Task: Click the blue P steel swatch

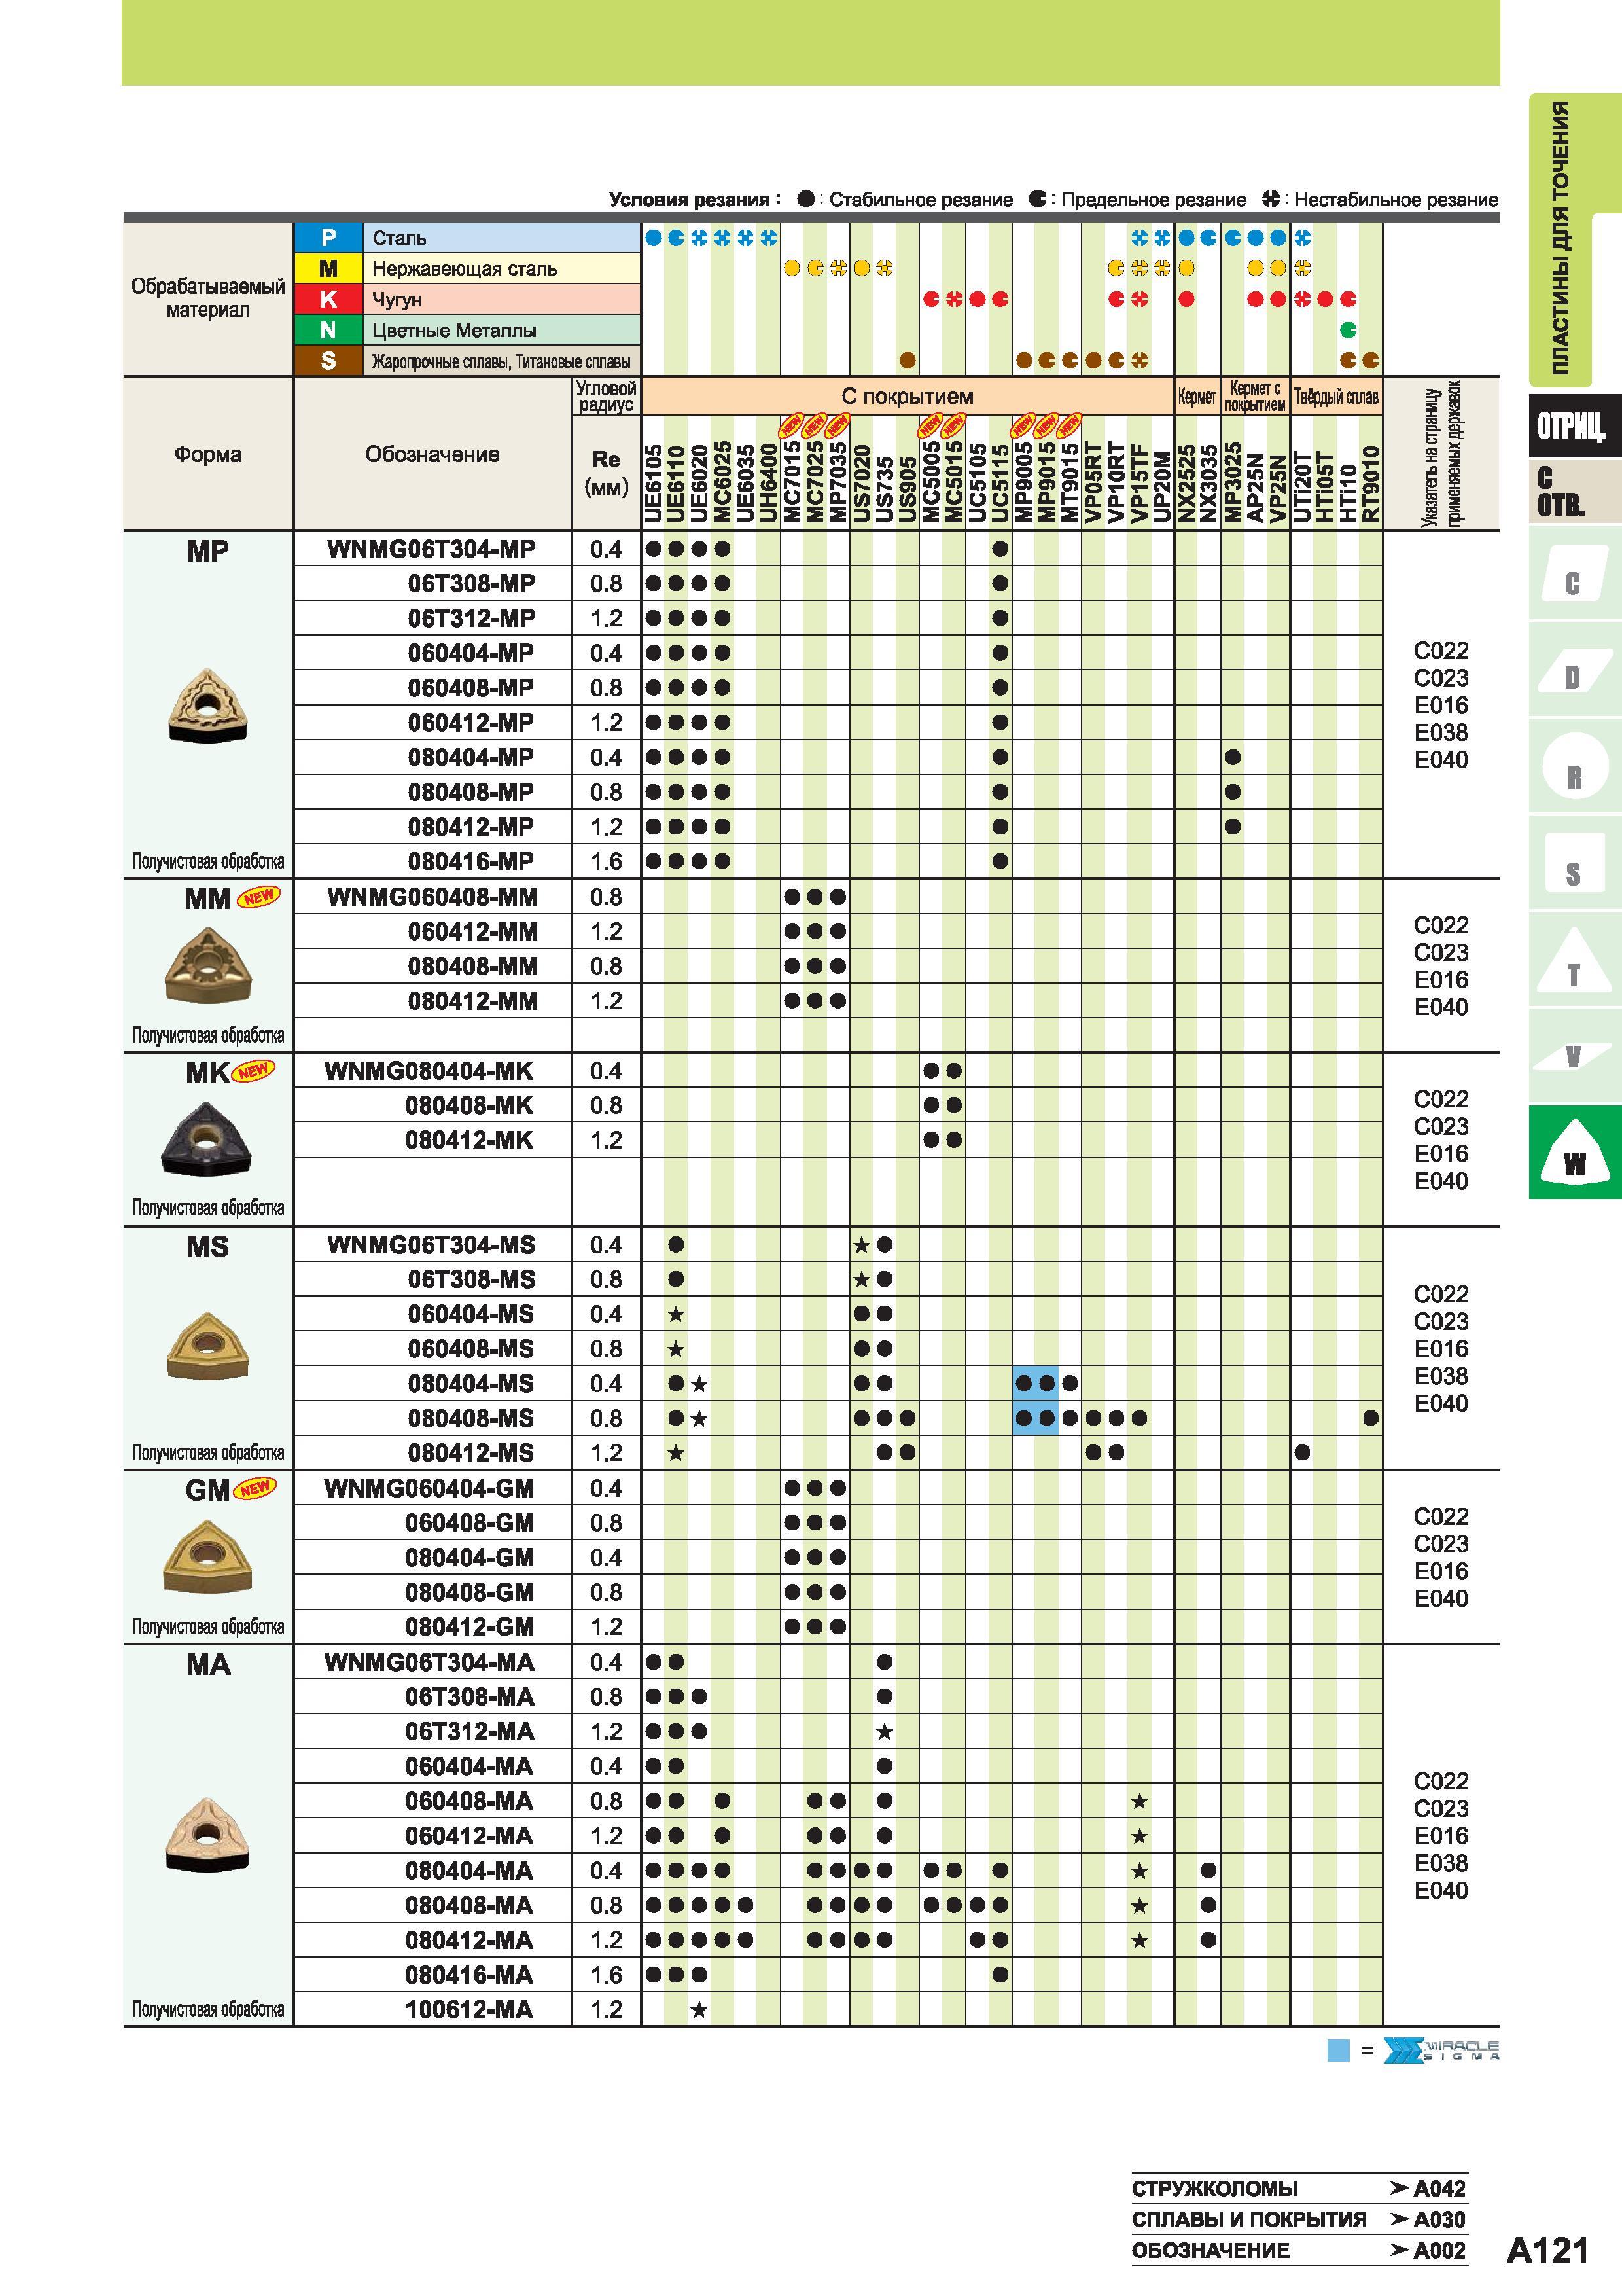Action: (328, 238)
